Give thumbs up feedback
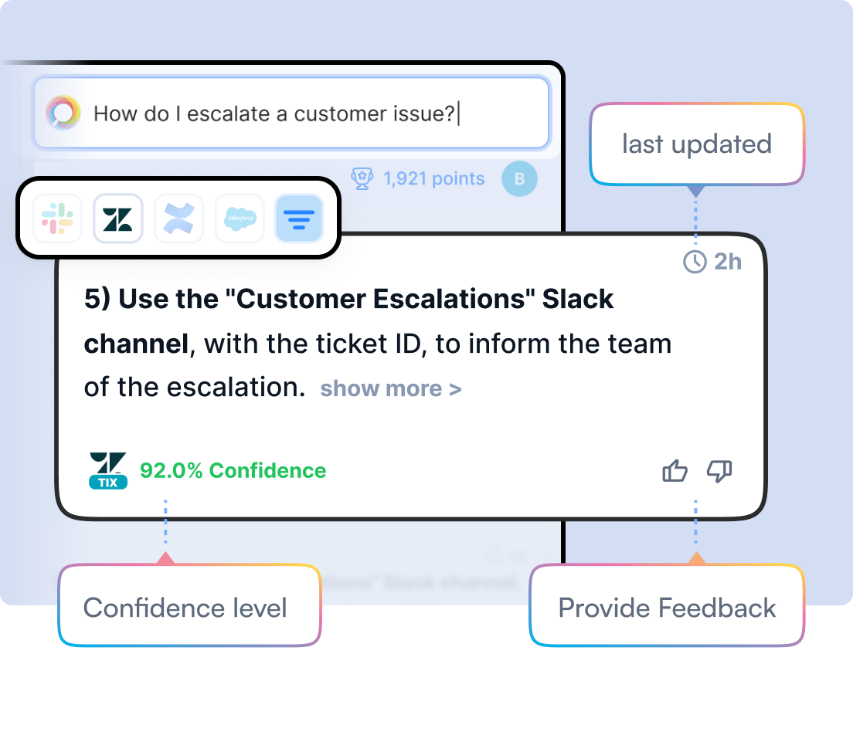The width and height of the screenshot is (853, 732). point(675,470)
